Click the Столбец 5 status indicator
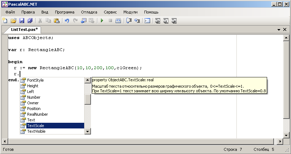The height and width of the screenshot is (154, 291). pos(264,149)
